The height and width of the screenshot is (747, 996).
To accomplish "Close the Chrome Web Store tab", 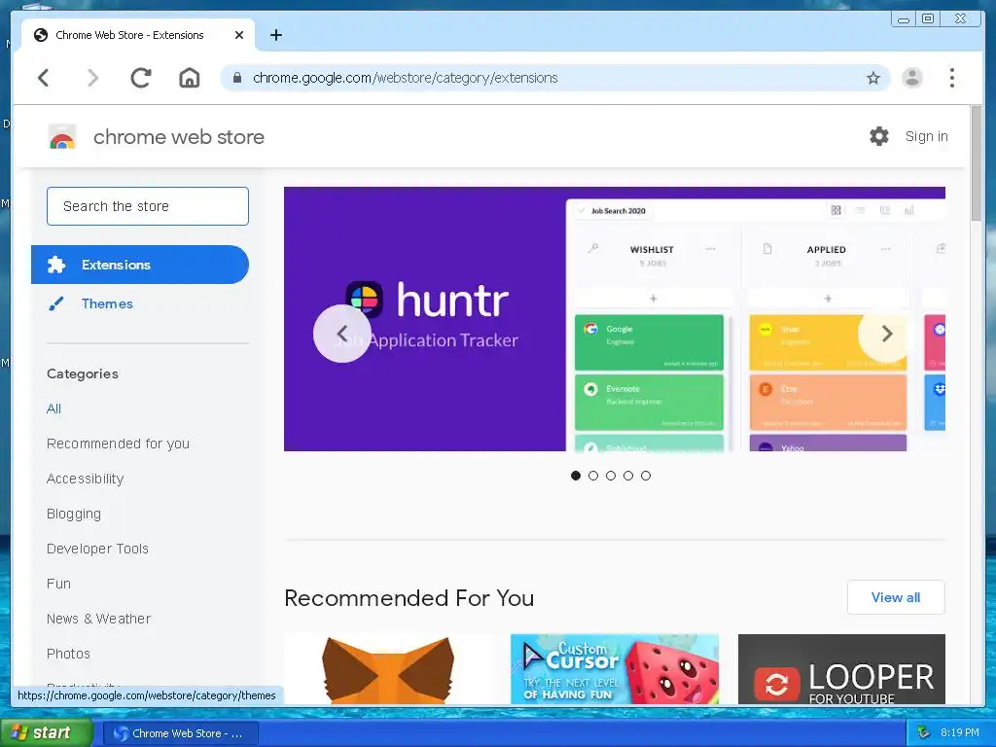I will point(239,35).
